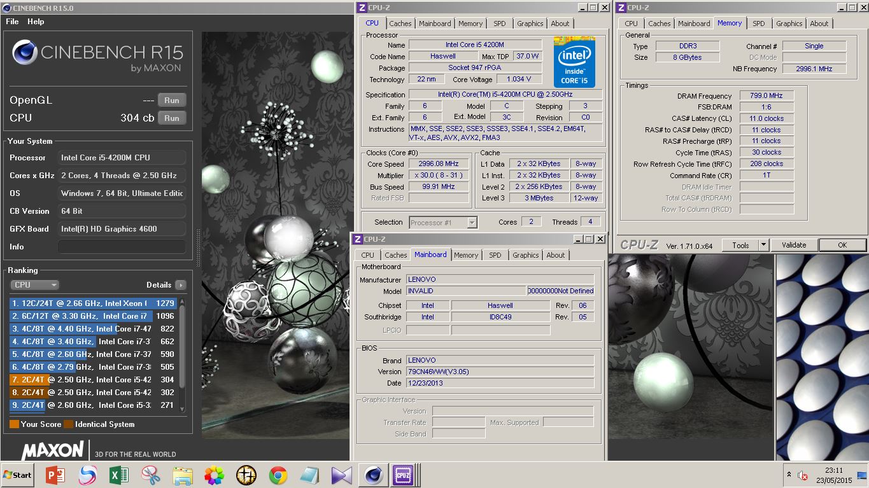Select identical system ranking entry 302
869x488 pixels.
93,393
